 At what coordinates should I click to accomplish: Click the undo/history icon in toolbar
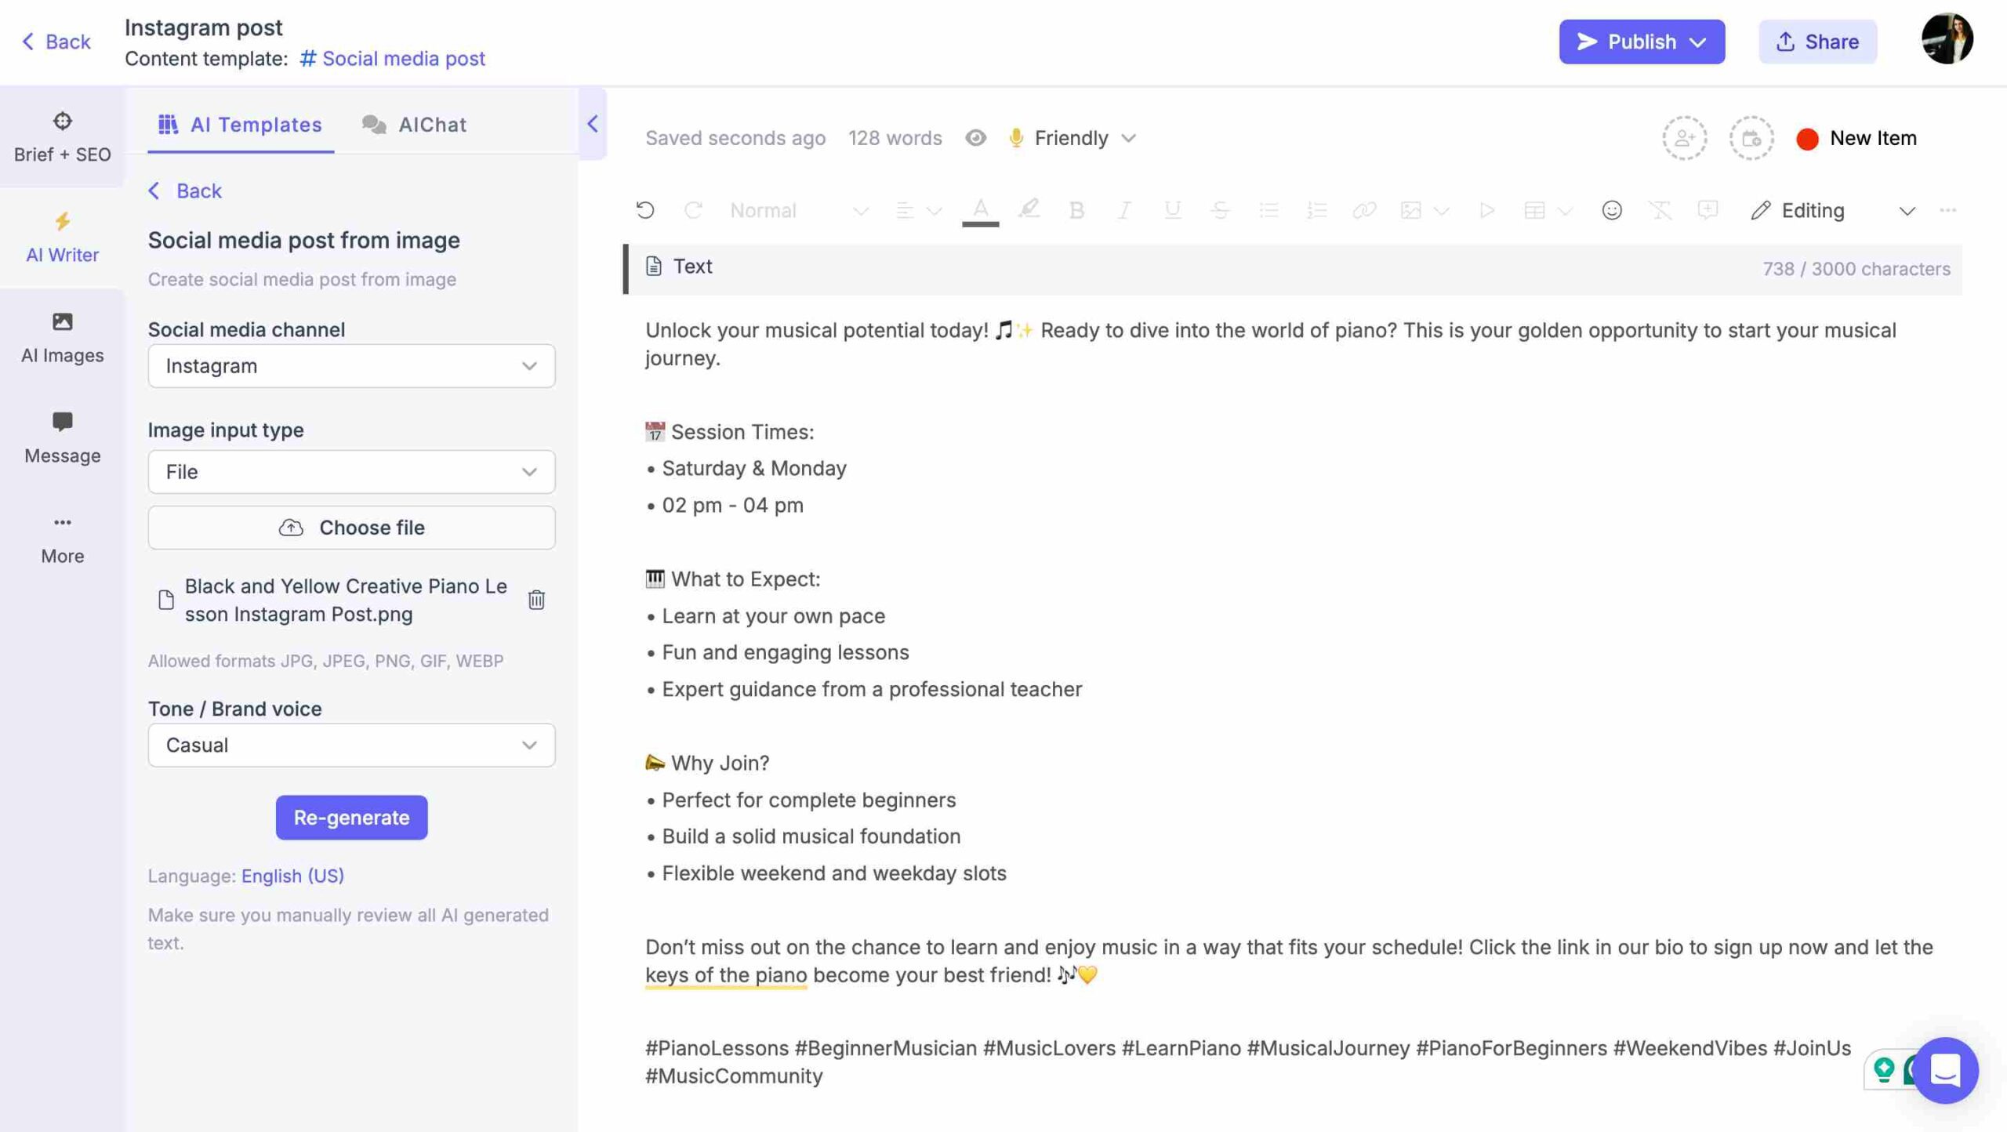[x=644, y=211]
